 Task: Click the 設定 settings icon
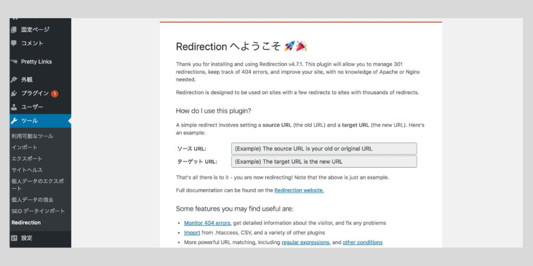tap(14, 238)
